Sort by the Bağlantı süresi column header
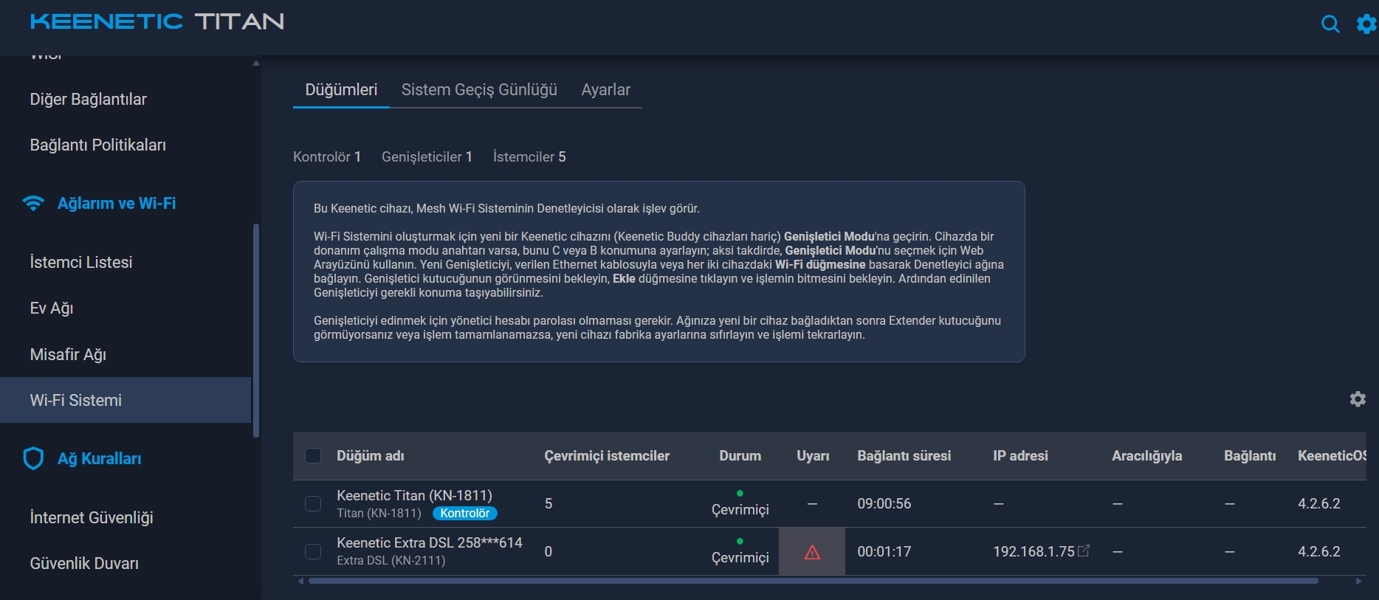This screenshot has width=1379, height=600. click(904, 455)
